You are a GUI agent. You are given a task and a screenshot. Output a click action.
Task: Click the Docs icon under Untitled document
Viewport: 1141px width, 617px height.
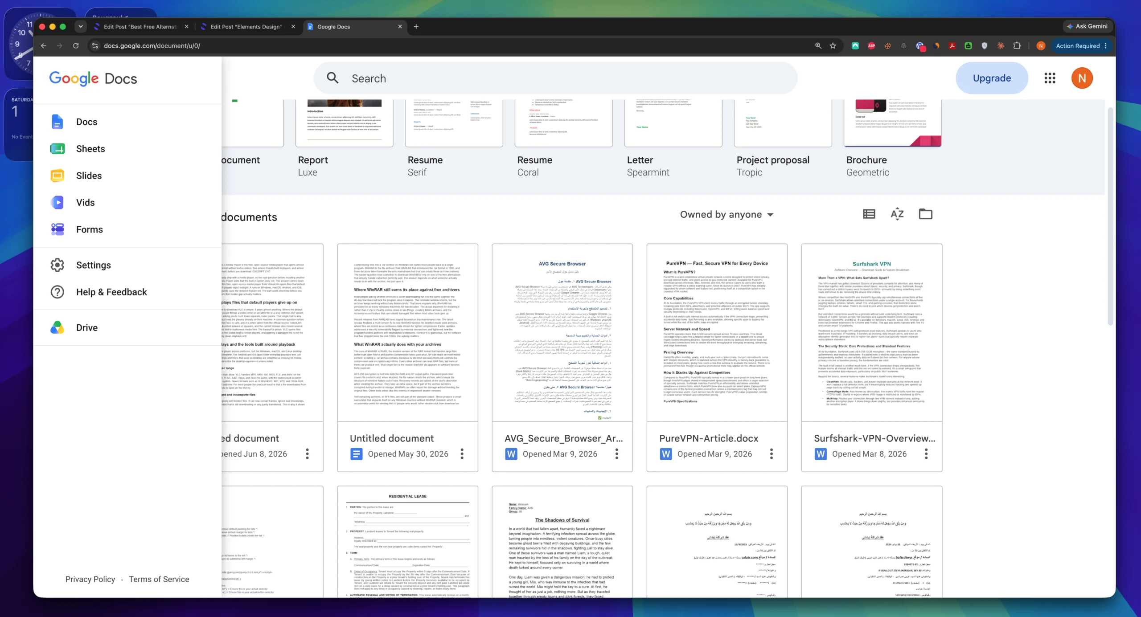(356, 454)
